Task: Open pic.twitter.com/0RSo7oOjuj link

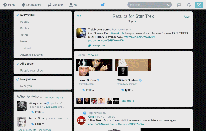Action: 127,124
